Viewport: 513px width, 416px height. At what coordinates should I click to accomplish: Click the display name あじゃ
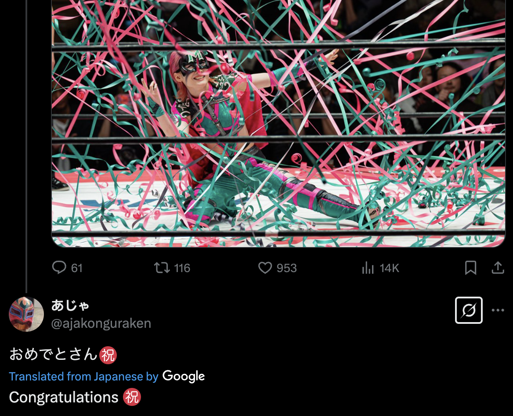70,305
